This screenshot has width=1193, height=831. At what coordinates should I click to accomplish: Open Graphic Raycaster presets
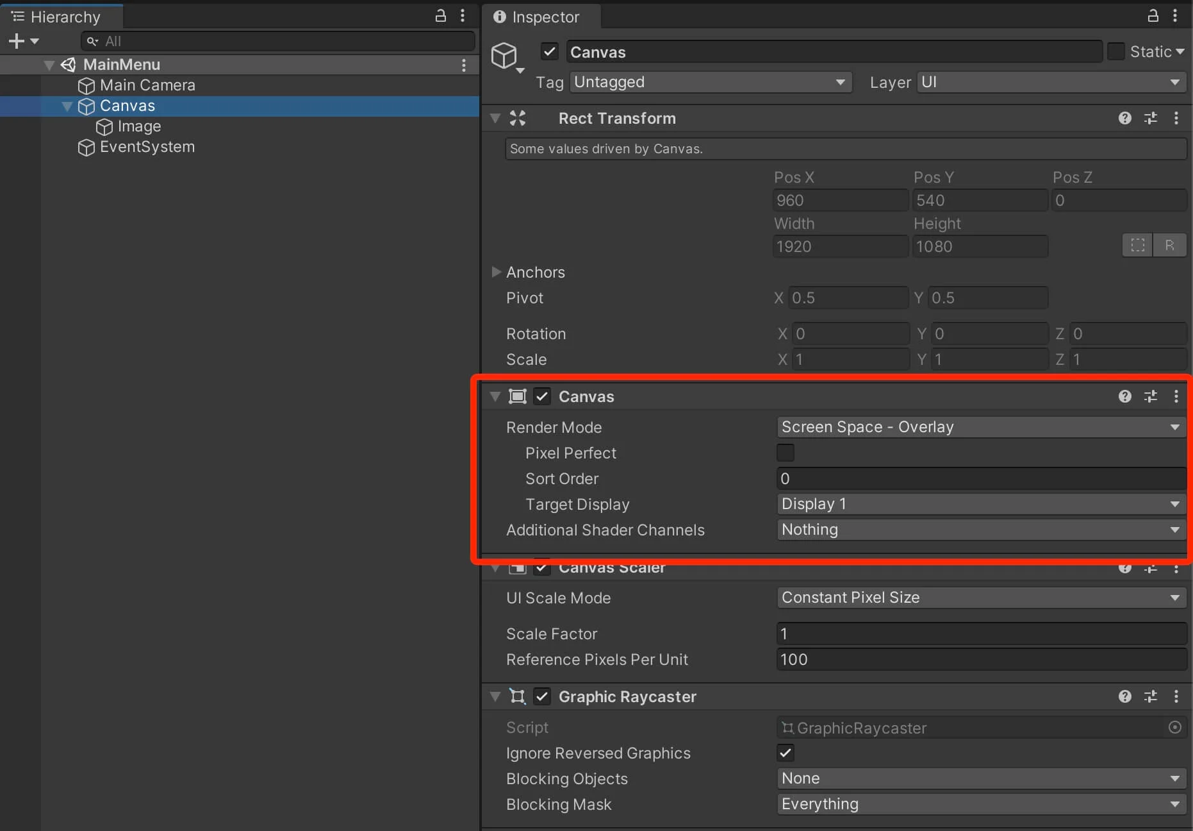[1151, 696]
